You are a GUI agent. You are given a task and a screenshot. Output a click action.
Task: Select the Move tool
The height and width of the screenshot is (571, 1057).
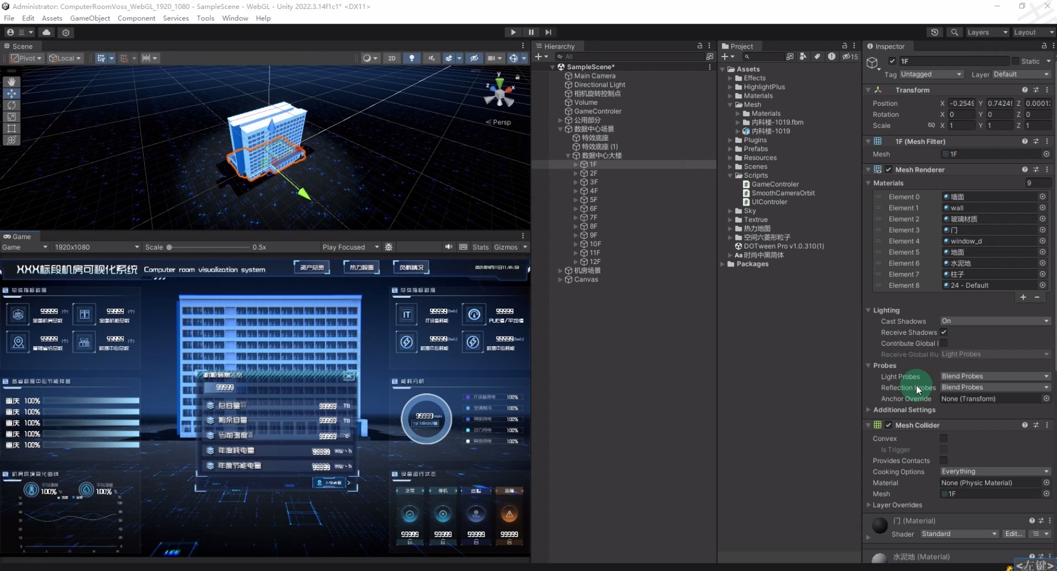(x=11, y=93)
